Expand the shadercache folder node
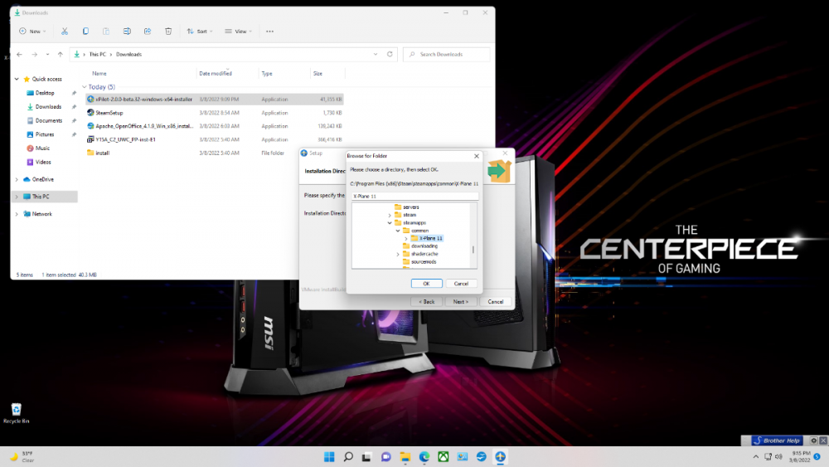This screenshot has height=467, width=829. [x=398, y=254]
